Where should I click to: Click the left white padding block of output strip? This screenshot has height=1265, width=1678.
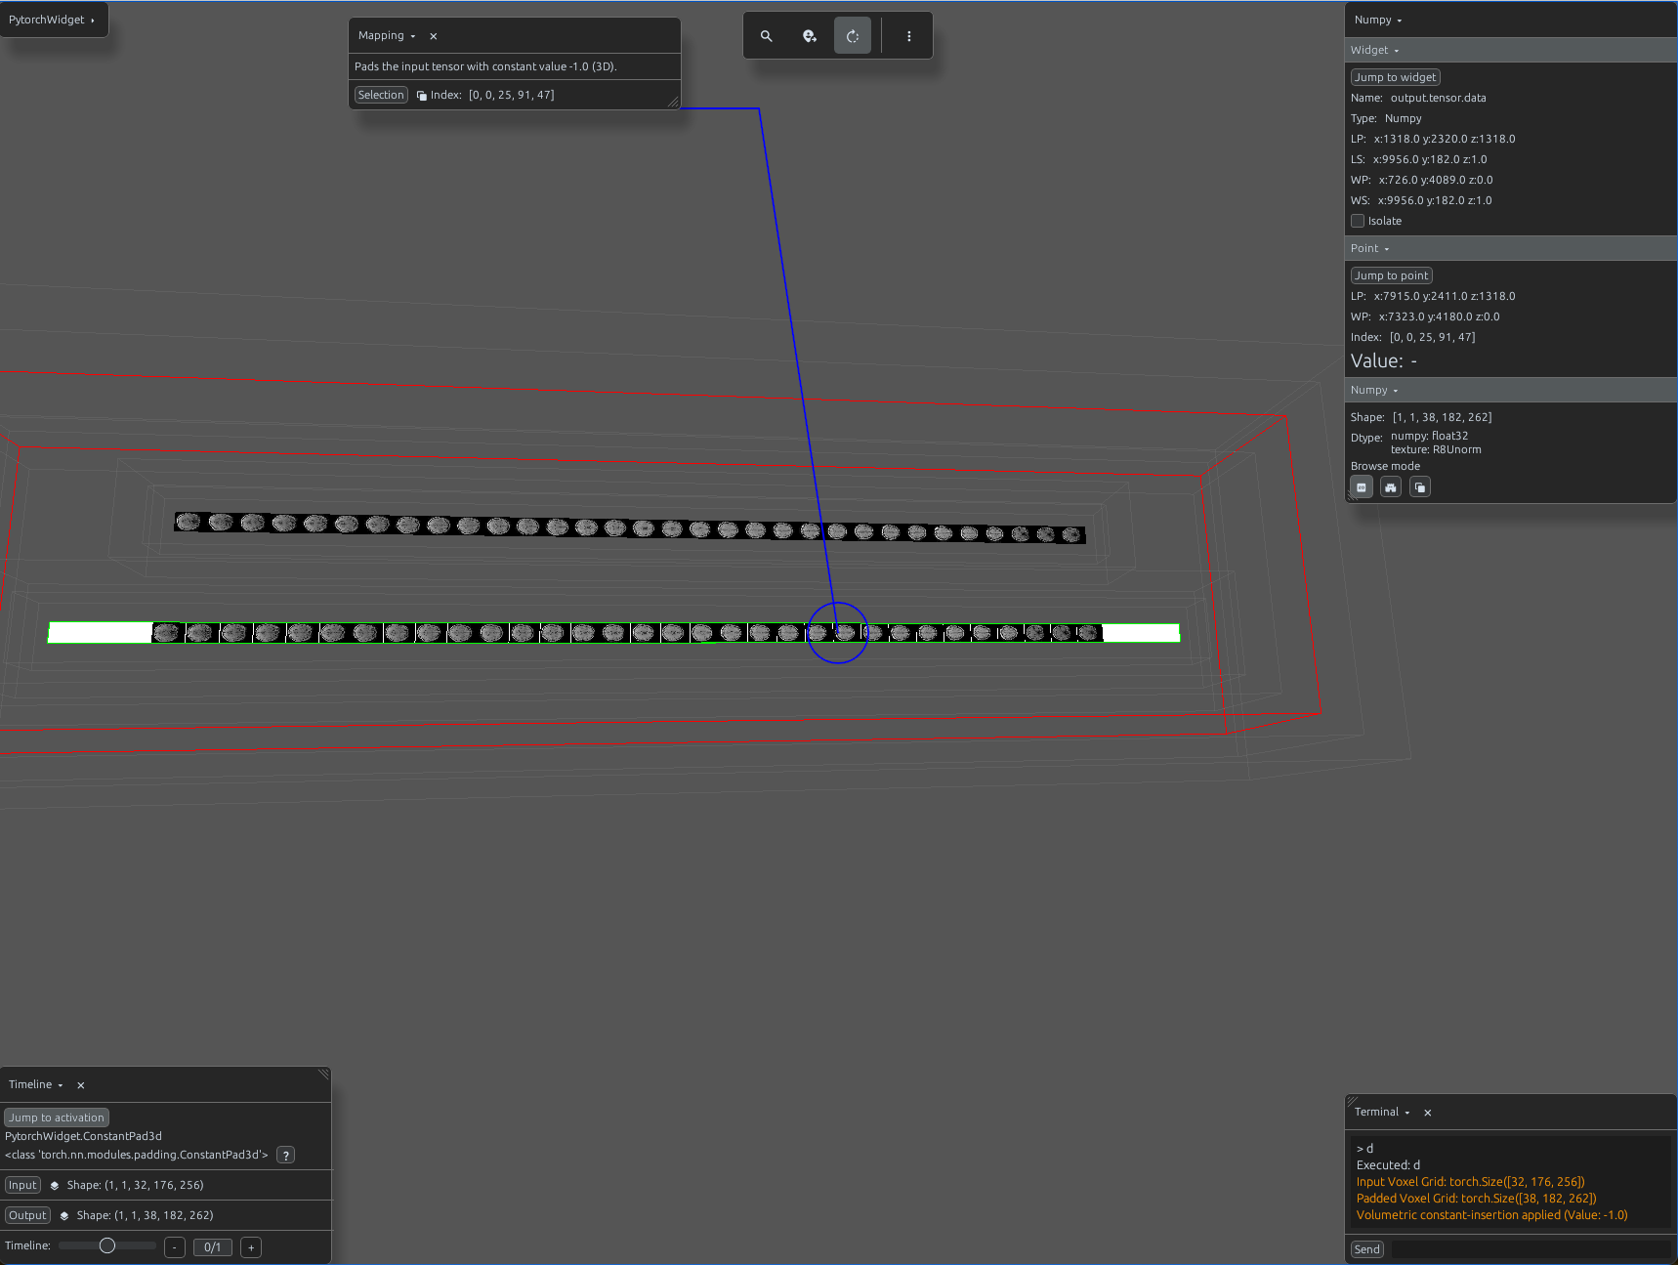click(x=100, y=633)
